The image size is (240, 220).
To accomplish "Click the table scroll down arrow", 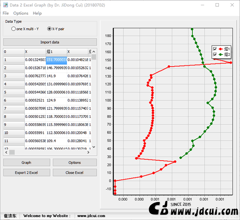I will pos(94,147).
